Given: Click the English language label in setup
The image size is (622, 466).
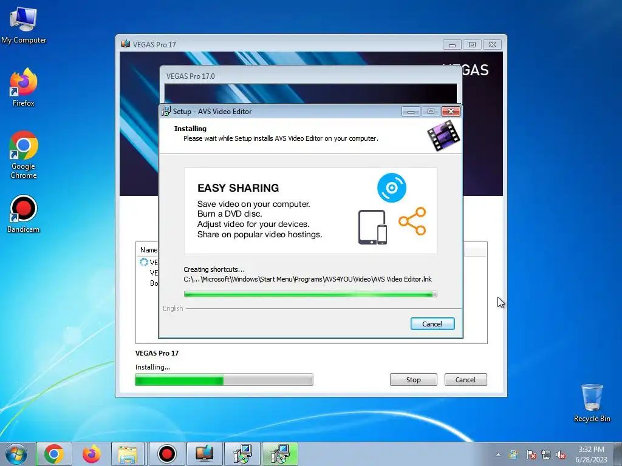Looking at the screenshot, I should pos(173,308).
